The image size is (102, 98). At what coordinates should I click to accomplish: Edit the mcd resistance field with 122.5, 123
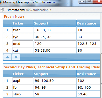coord(88,44)
